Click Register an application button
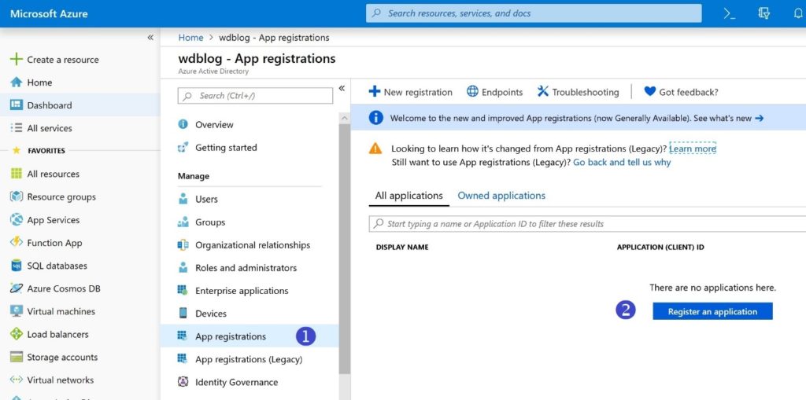 [712, 312]
